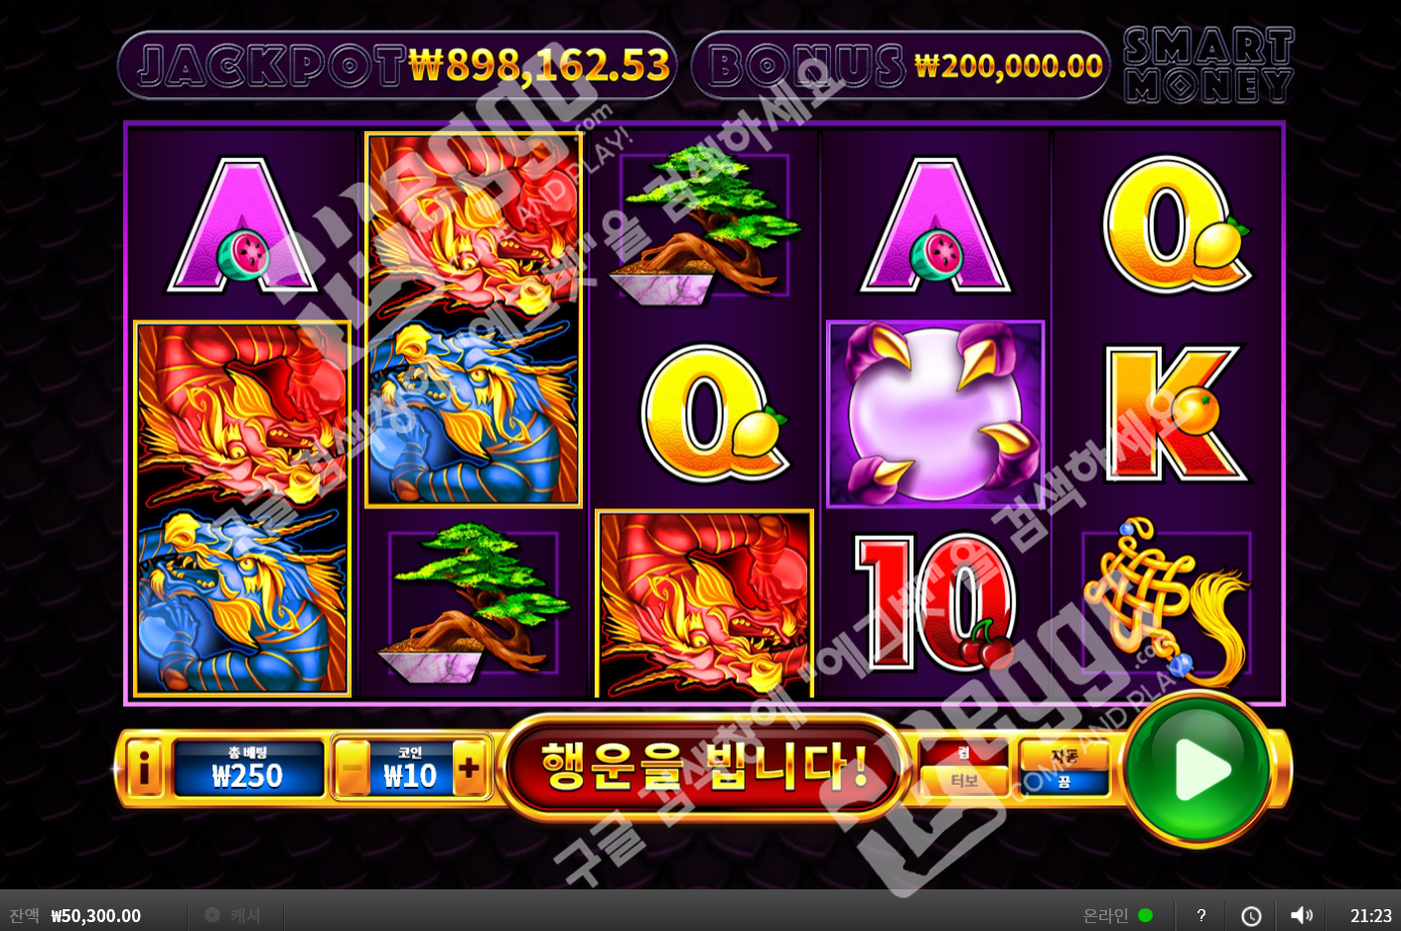This screenshot has width=1401, height=931.
Task: Click the online (온라인) status indicator
Action: coord(1117,915)
